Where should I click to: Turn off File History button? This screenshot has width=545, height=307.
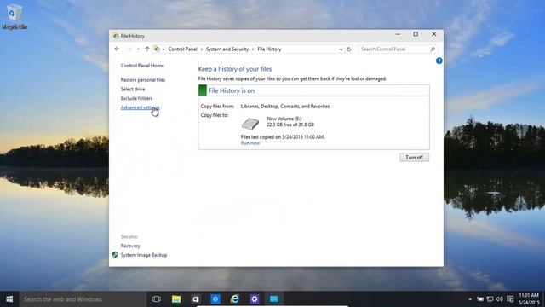(414, 157)
